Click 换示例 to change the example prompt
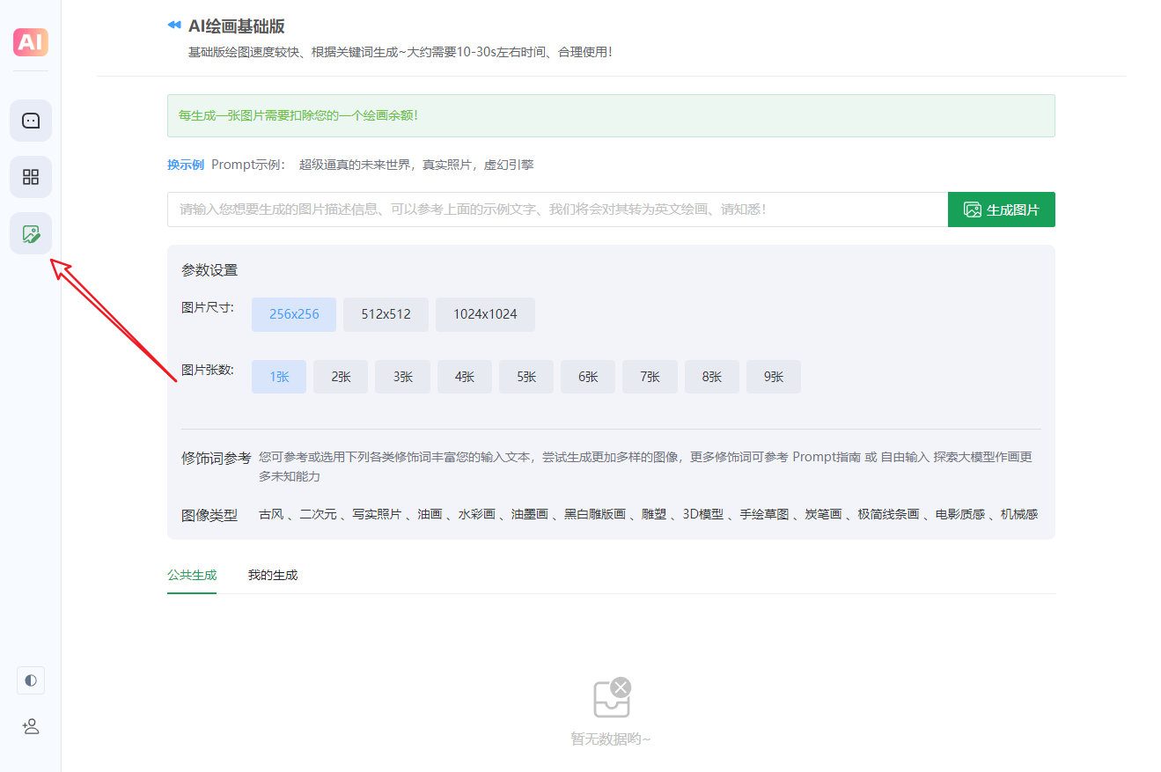The image size is (1161, 772). point(187,164)
